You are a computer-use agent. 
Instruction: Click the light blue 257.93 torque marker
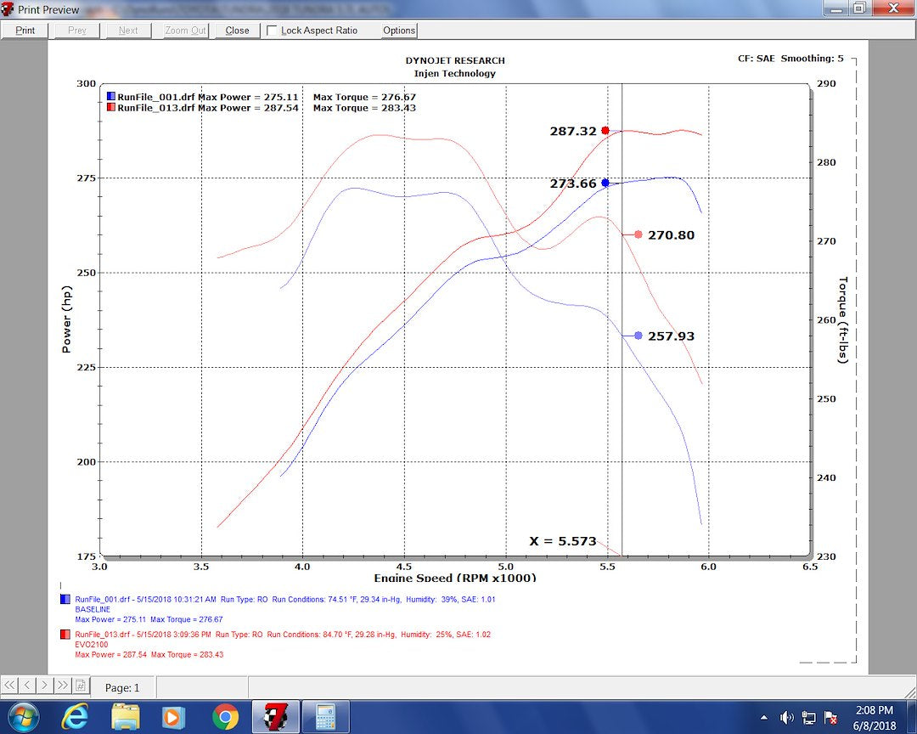pyautogui.click(x=638, y=336)
